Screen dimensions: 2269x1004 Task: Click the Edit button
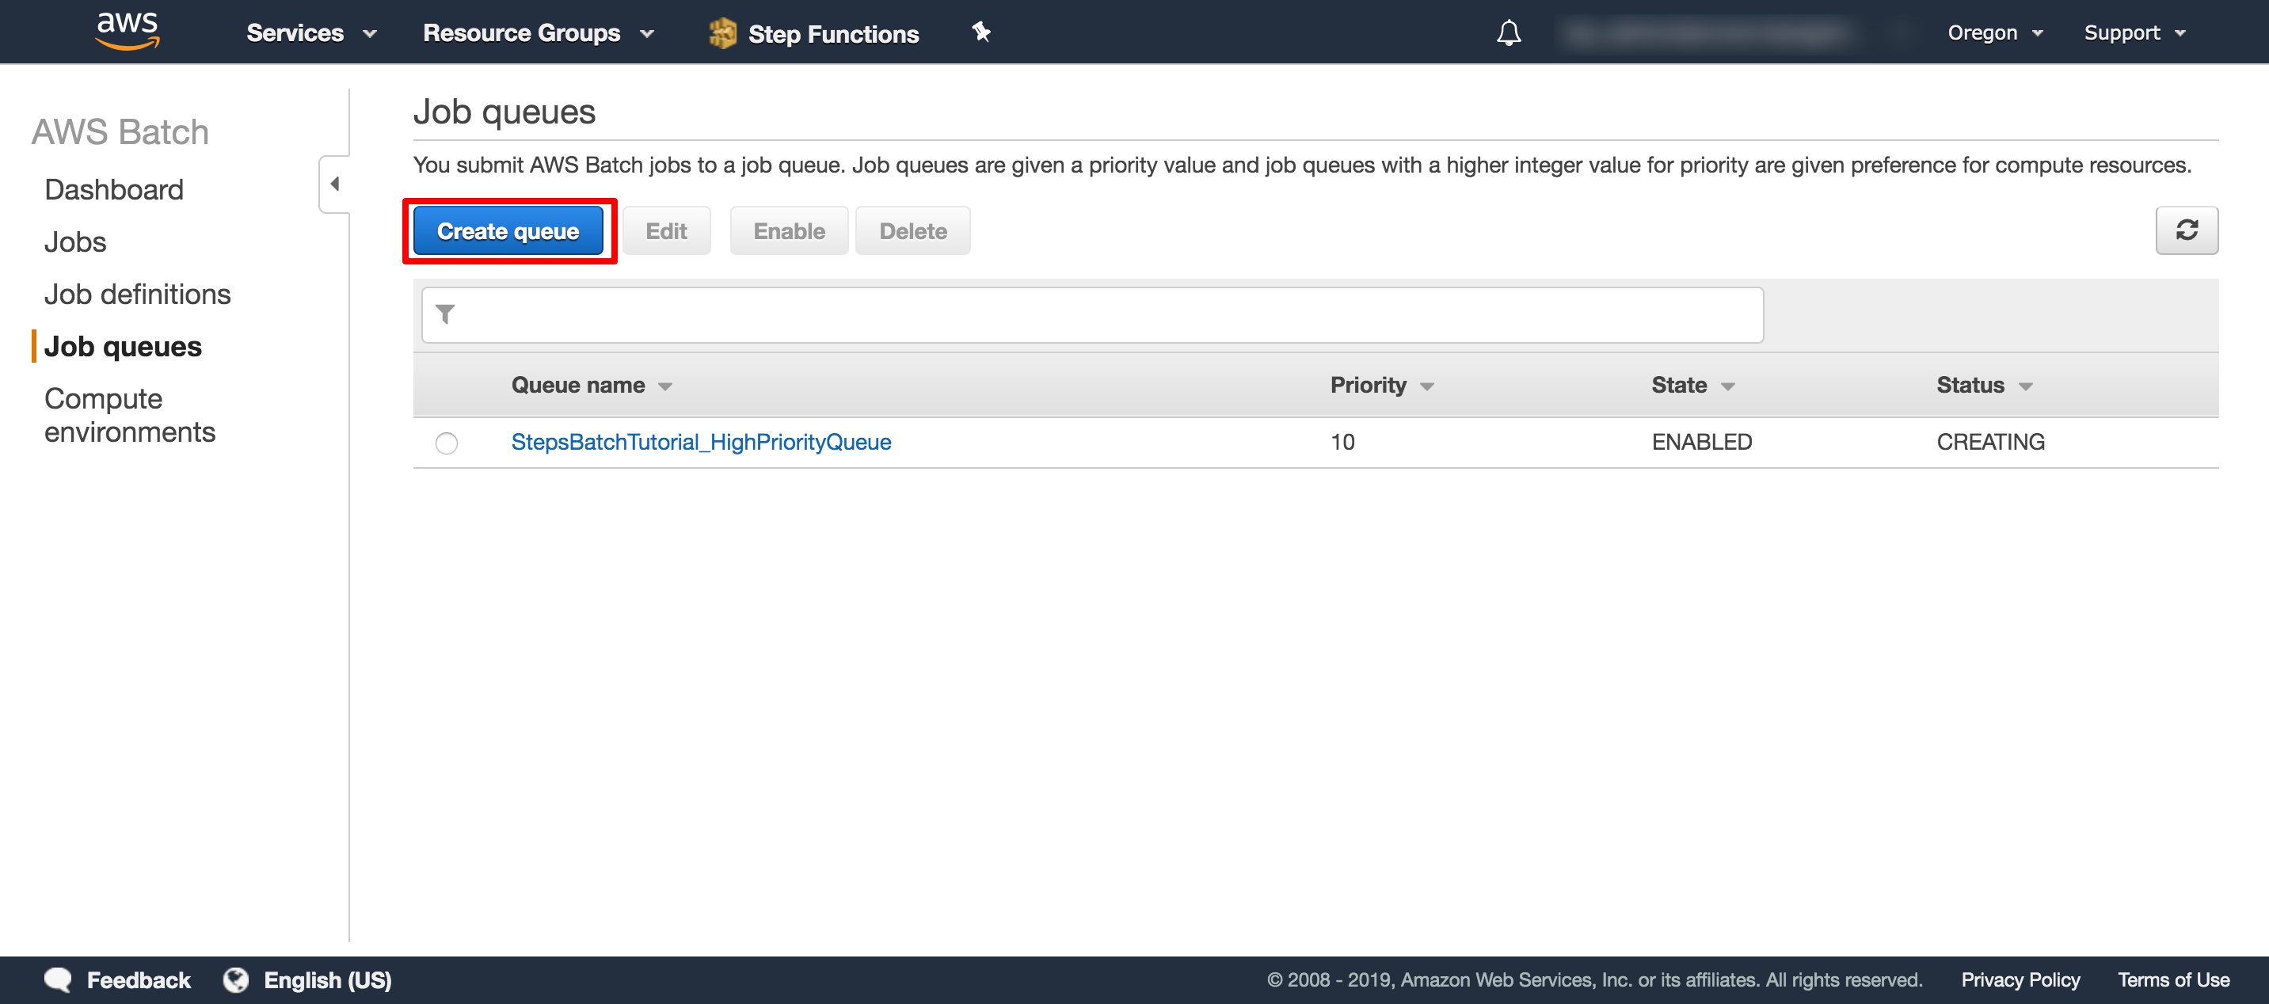coord(666,230)
